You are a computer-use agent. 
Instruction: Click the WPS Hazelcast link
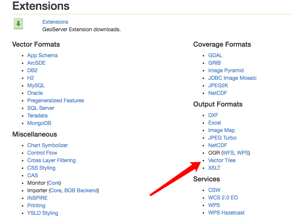(226, 213)
